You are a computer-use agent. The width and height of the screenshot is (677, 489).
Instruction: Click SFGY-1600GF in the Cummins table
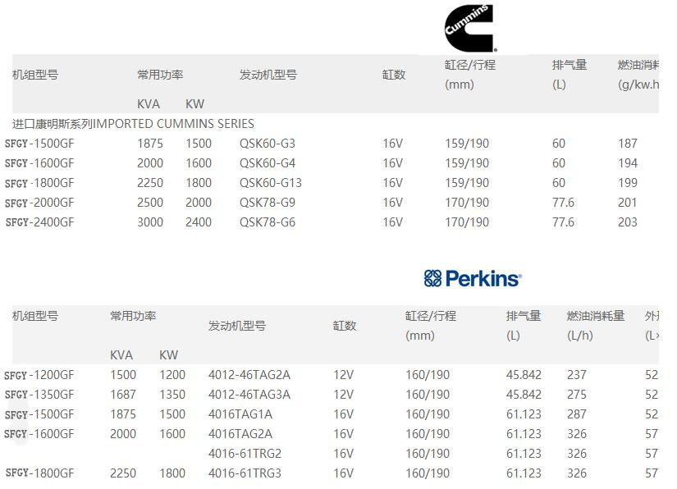(x=39, y=163)
